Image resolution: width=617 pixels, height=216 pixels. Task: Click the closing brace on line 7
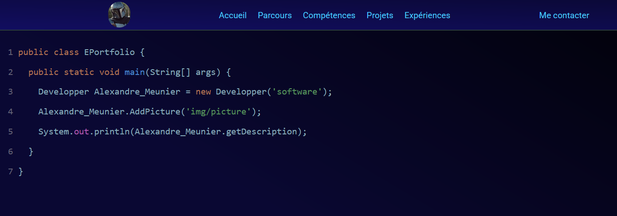click(x=21, y=171)
